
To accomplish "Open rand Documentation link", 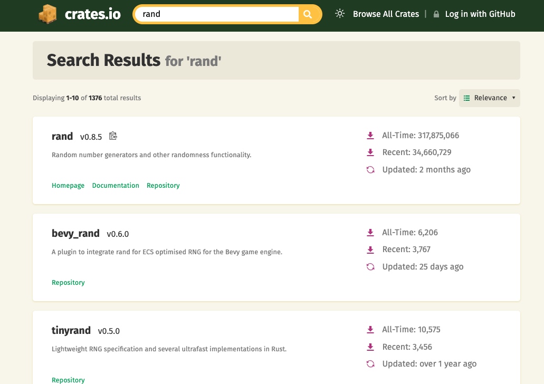I will pos(116,186).
